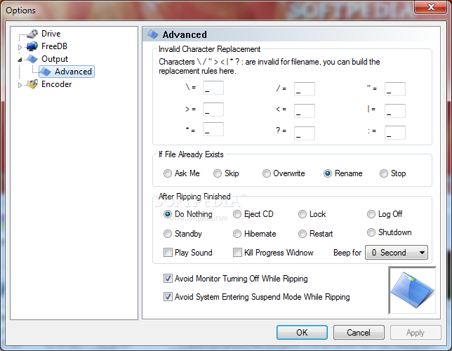Click the FreeDB monitor globe icon
The width and height of the screenshot is (452, 351).
32,46
